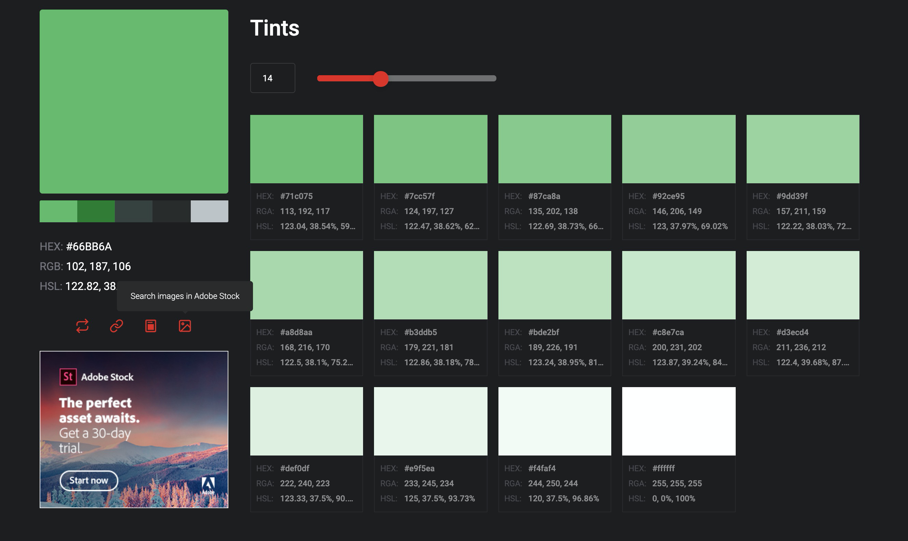
Task: Choose the #87ca8a tint swatch
Action: (x=555, y=149)
